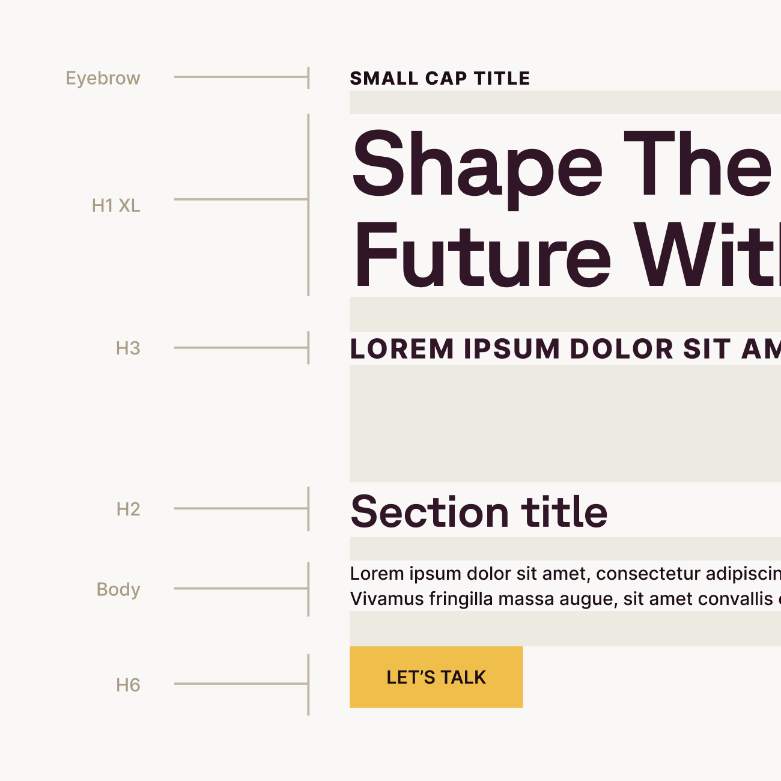This screenshot has width=781, height=781.
Task: Click the H1 XL label
Action: (116, 205)
